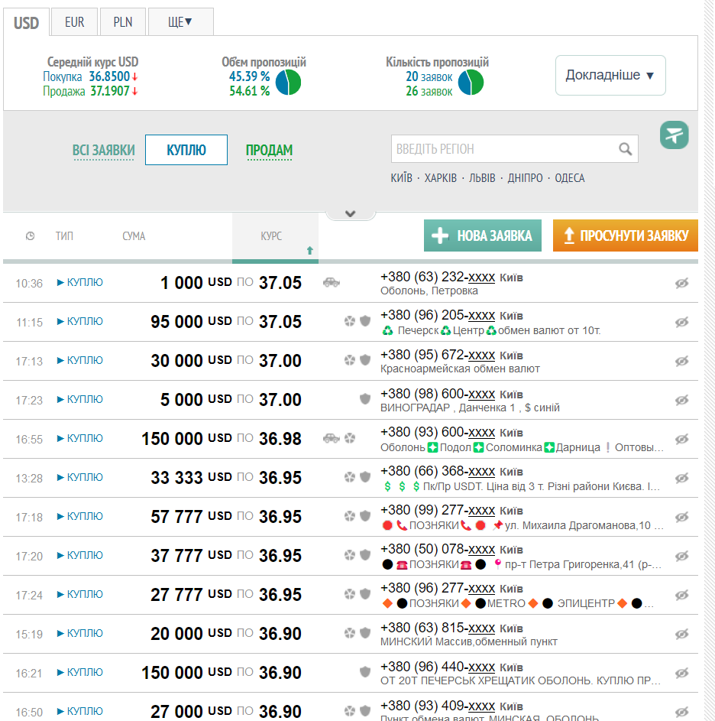Sort by the КУРС column header
The height and width of the screenshot is (721, 715).
272,237
